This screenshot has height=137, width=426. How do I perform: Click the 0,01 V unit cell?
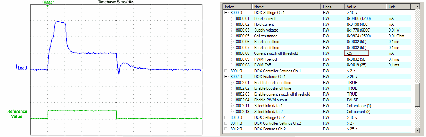point(393,30)
